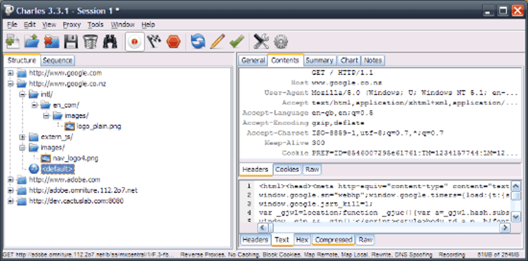This screenshot has height=261, width=528.
Task: Switch to the Structure tab
Action: point(22,60)
